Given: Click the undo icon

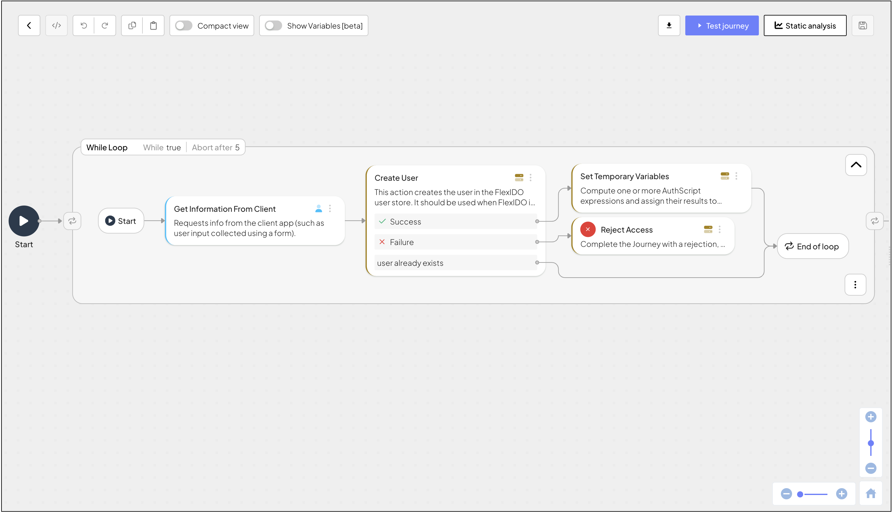Looking at the screenshot, I should click(x=84, y=25).
